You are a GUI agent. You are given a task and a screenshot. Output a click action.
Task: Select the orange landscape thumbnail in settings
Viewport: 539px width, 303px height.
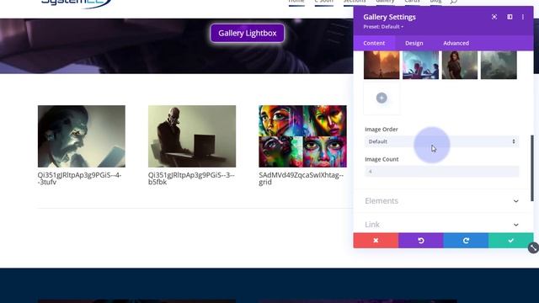coord(382,65)
